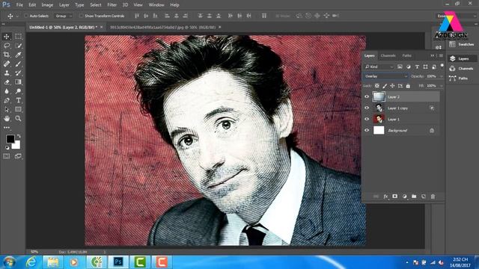Collapse the Layers panel with double arrows
The height and width of the screenshot is (269, 479).
(x=433, y=56)
